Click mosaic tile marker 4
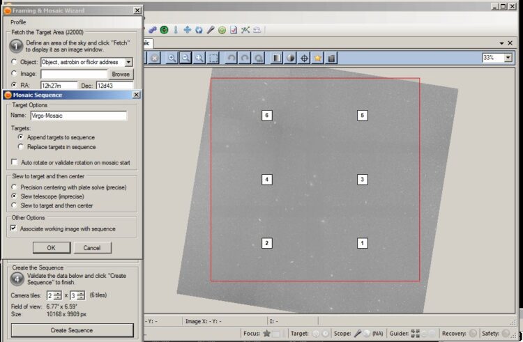 click(267, 180)
